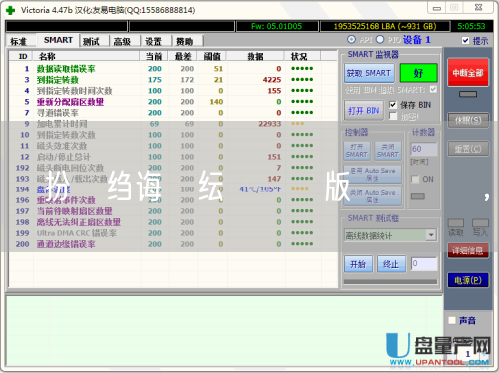Toggle the 提示 hints checkbox
Image resolution: width=499 pixels, height=373 pixels.
465,41
